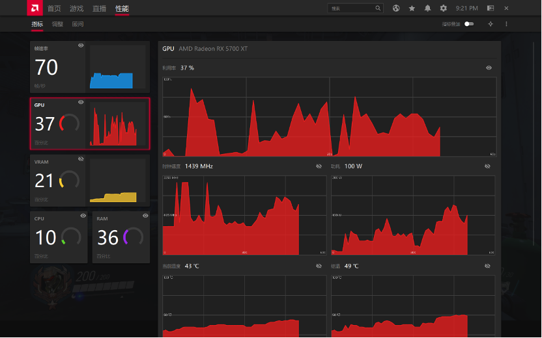
Task: Show VRAM metric via crossed eye
Action: pos(81,159)
